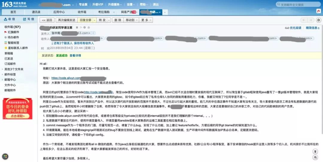The width and height of the screenshot is (323, 162).
Task: Click the print icon beside the subject
Action: [89, 27]
